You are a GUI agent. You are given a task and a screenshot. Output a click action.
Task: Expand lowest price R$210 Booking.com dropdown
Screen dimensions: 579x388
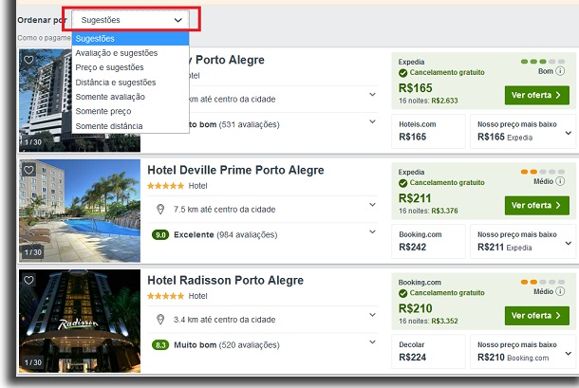(x=569, y=354)
